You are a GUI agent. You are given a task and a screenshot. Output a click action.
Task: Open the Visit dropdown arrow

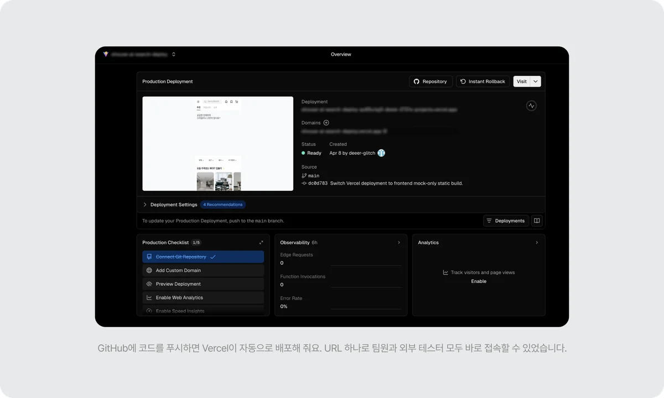pyautogui.click(x=536, y=81)
